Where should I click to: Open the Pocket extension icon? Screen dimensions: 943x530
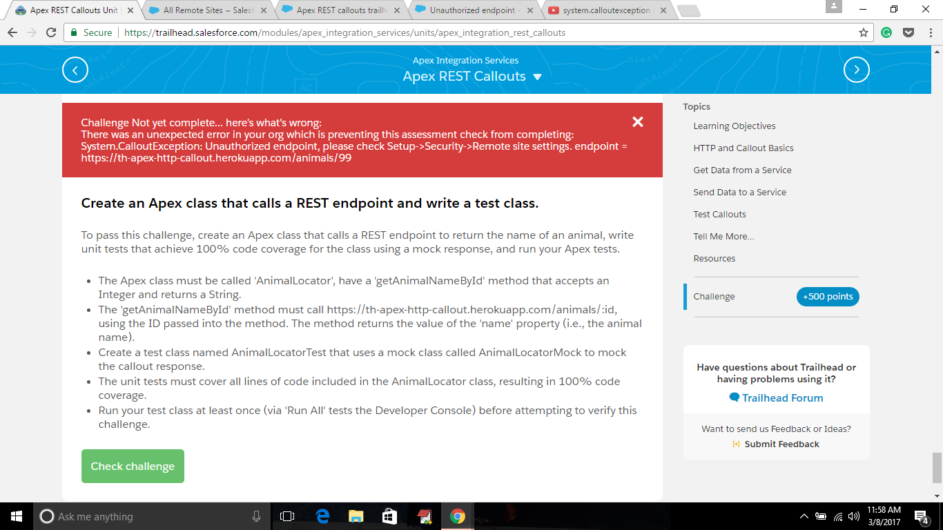(908, 32)
